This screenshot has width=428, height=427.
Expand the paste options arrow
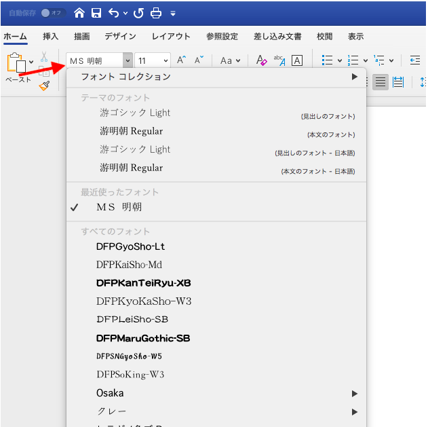pos(31,62)
